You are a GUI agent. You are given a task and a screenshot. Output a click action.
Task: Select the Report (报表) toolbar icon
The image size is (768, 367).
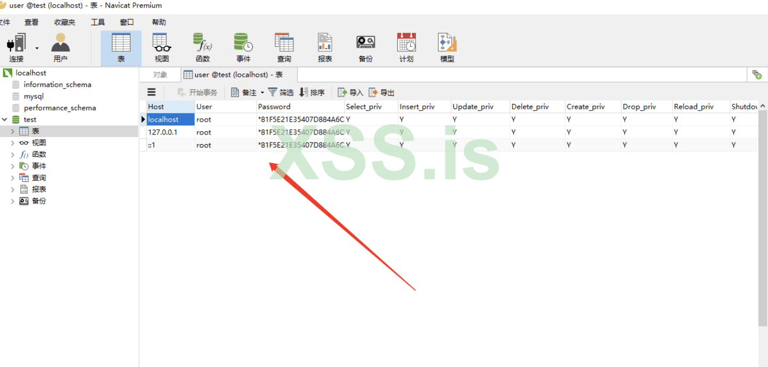(x=325, y=48)
